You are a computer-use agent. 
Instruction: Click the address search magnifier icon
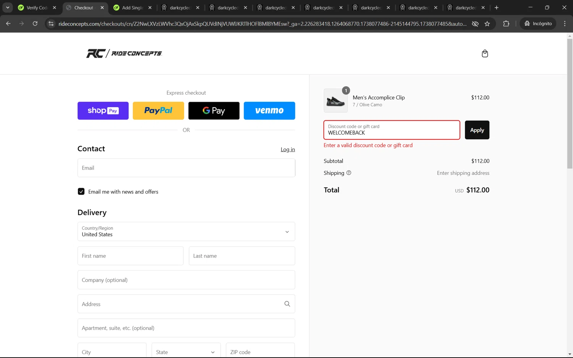tap(287, 304)
